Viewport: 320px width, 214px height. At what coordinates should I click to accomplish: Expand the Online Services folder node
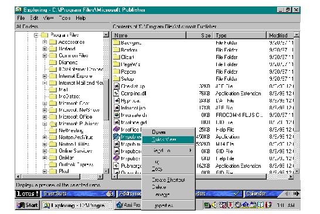point(45,151)
